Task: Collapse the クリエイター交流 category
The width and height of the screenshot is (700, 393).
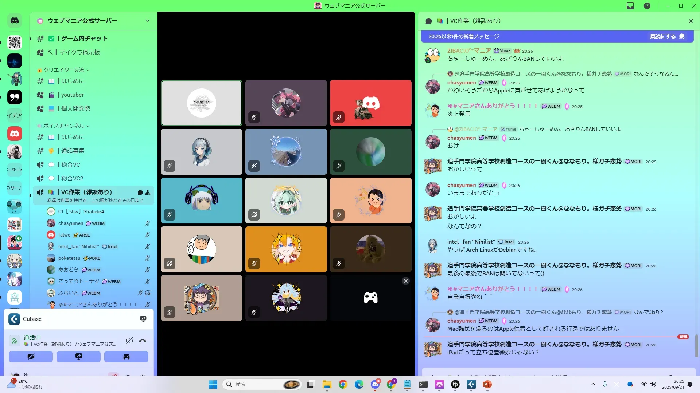Action: [64, 70]
